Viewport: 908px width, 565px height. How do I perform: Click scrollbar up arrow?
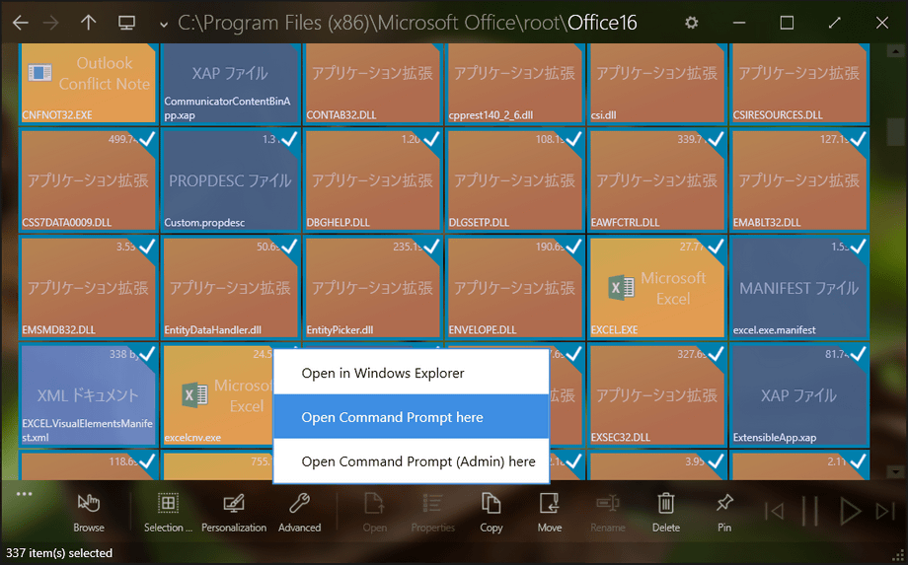895,51
